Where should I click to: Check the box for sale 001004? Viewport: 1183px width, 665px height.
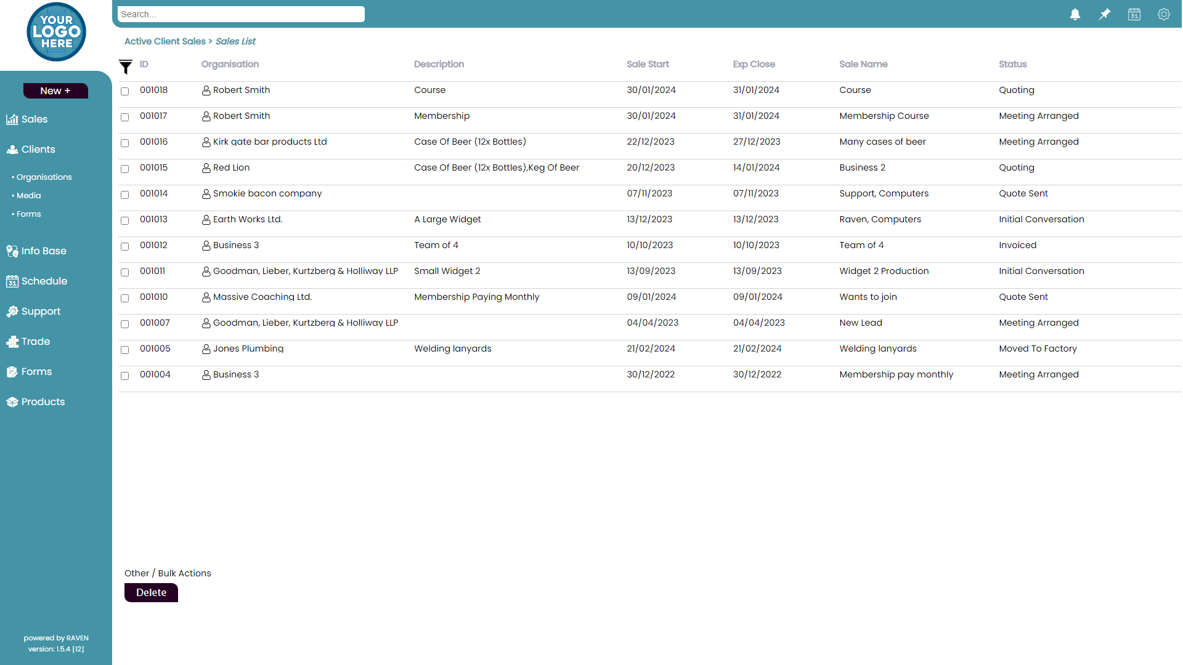coord(125,376)
